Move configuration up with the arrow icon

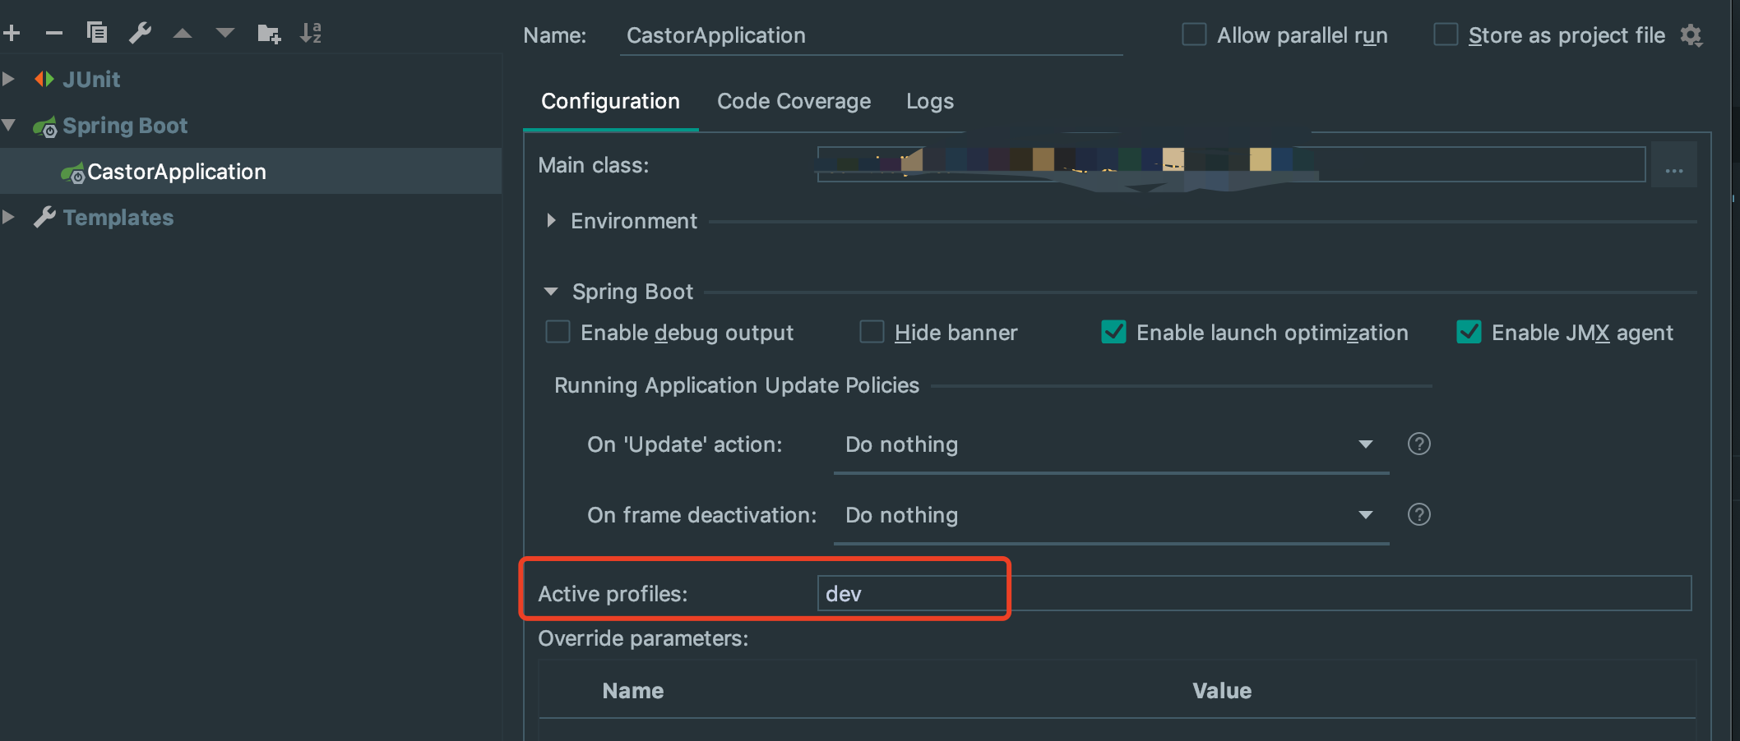[183, 34]
